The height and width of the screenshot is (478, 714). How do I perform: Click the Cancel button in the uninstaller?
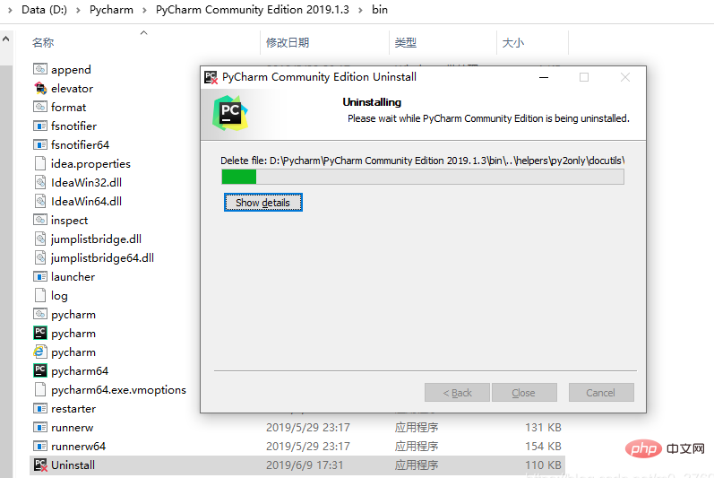(600, 393)
